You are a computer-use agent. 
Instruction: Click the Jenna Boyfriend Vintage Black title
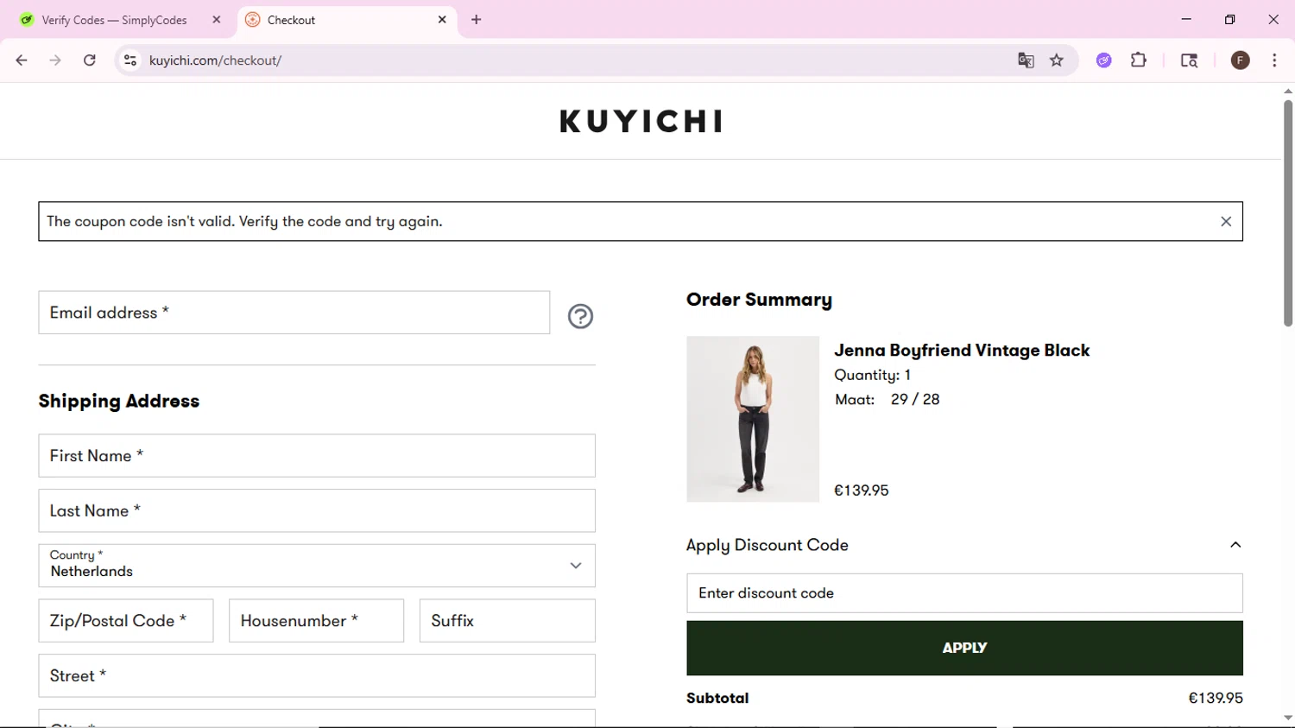(962, 351)
